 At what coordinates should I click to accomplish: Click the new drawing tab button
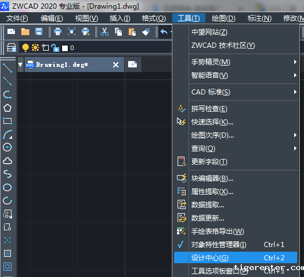133,64
